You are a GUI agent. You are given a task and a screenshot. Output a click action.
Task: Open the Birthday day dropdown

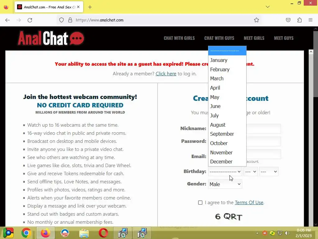pos(251,171)
